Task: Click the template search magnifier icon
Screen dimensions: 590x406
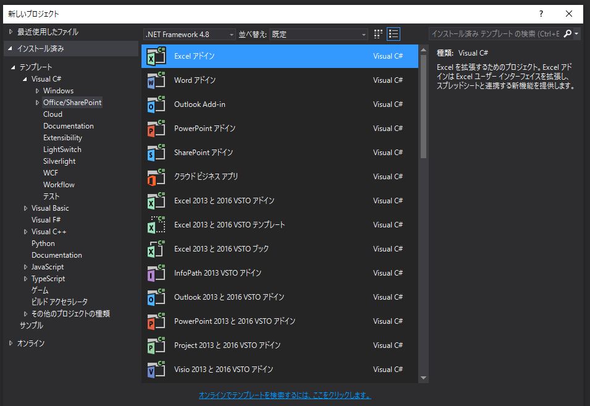Action: point(567,34)
